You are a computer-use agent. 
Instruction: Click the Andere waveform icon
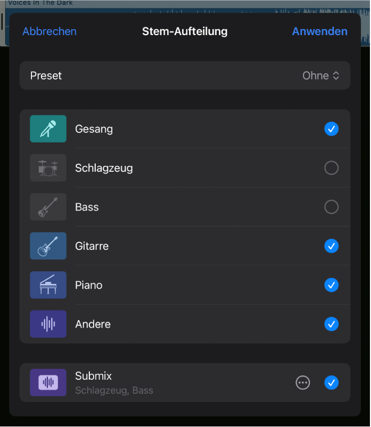47,324
